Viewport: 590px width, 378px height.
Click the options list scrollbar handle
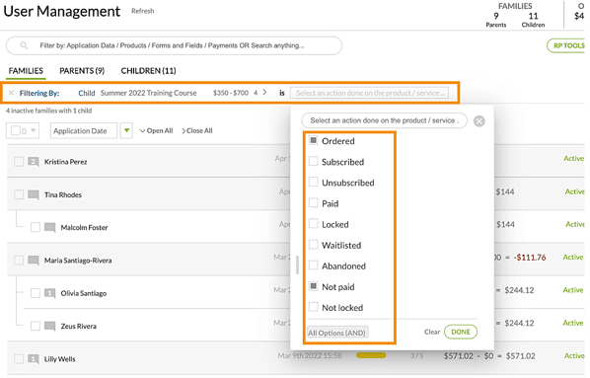click(297, 265)
